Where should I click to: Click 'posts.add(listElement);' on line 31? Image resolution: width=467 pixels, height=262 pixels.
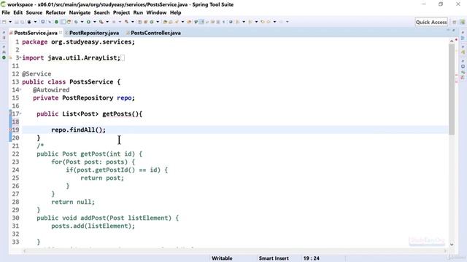click(x=93, y=226)
